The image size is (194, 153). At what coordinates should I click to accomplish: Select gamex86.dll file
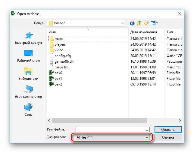(x=61, y=61)
